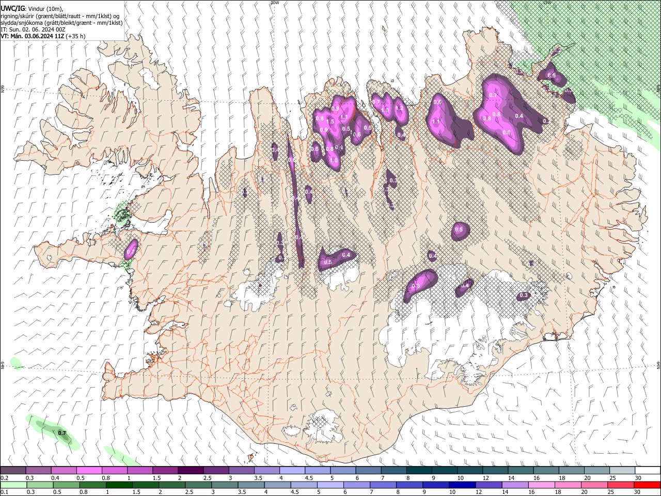Click the '1.2' precipitation value on the map

pyautogui.click(x=399, y=108)
